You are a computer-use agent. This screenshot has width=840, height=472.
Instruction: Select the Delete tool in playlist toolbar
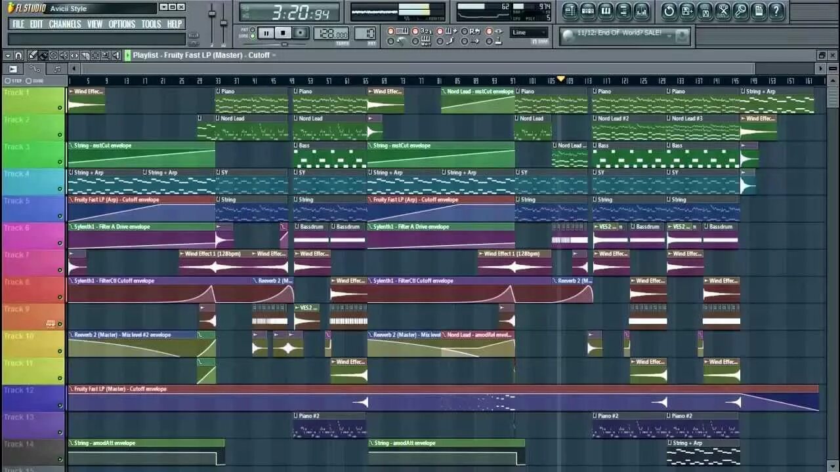(54, 55)
